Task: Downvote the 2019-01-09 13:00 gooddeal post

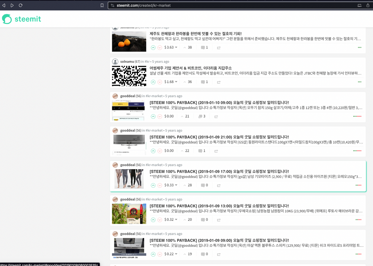Action: tap(160, 220)
